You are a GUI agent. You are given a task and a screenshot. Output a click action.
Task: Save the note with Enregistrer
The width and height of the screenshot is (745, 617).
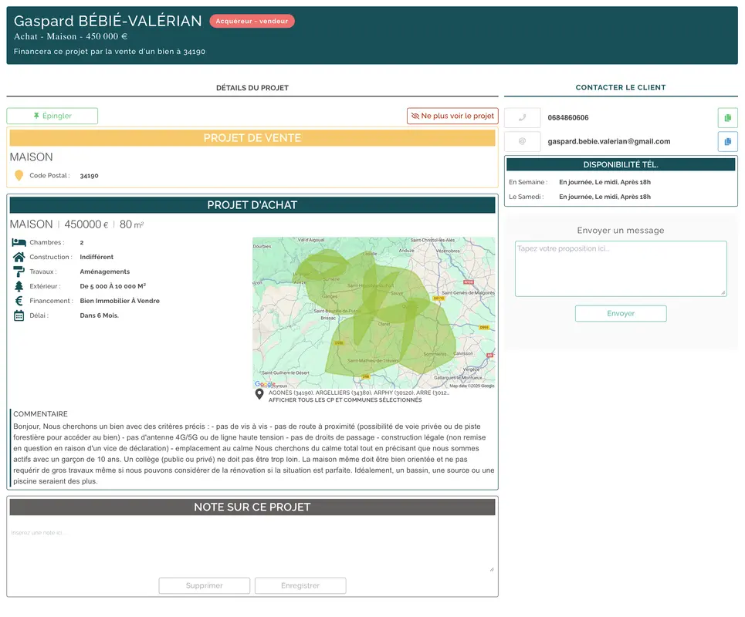pos(300,585)
